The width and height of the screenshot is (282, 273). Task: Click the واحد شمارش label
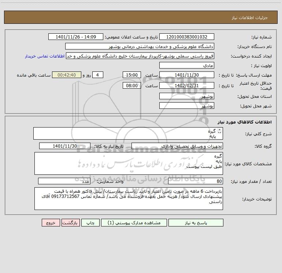(110, 182)
